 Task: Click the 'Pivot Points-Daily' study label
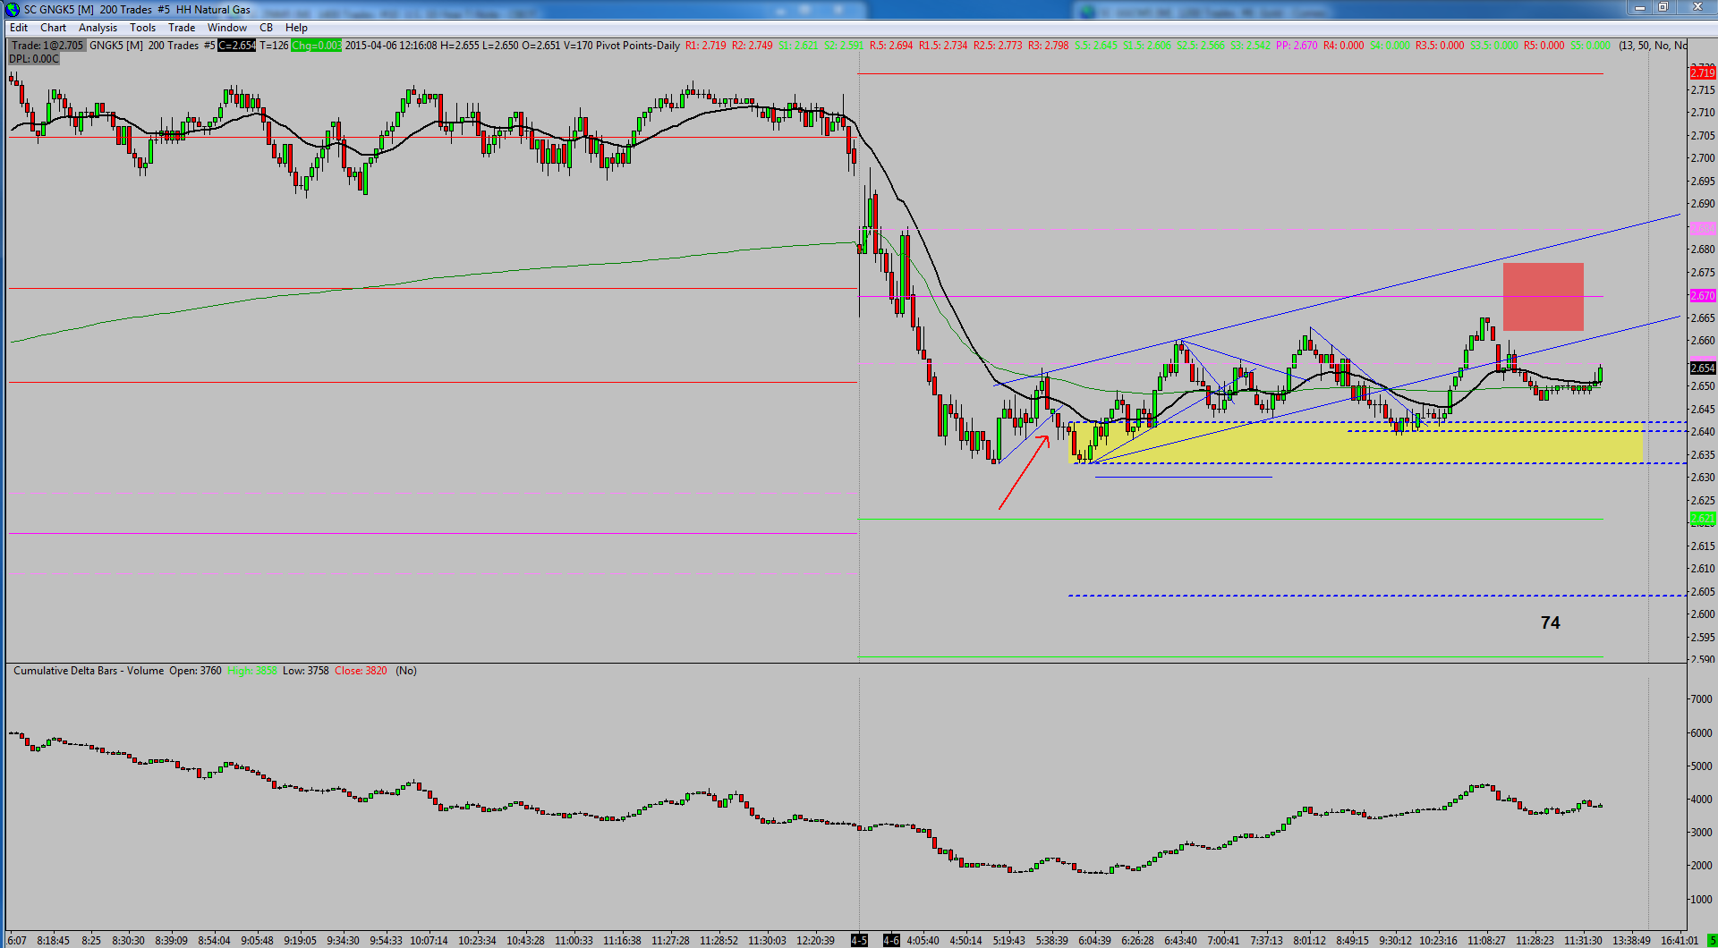pos(639,46)
